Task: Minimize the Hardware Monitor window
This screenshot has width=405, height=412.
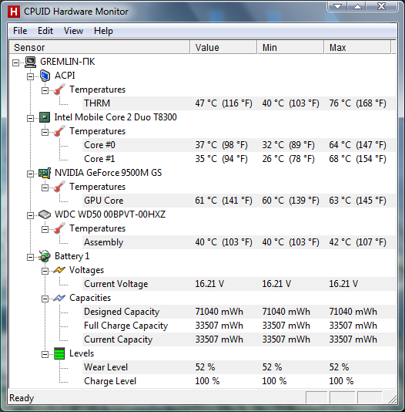Action: pyautogui.click(x=338, y=6)
